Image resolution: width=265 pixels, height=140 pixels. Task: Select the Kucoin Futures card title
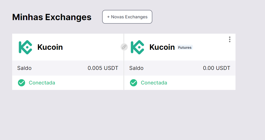(162, 47)
